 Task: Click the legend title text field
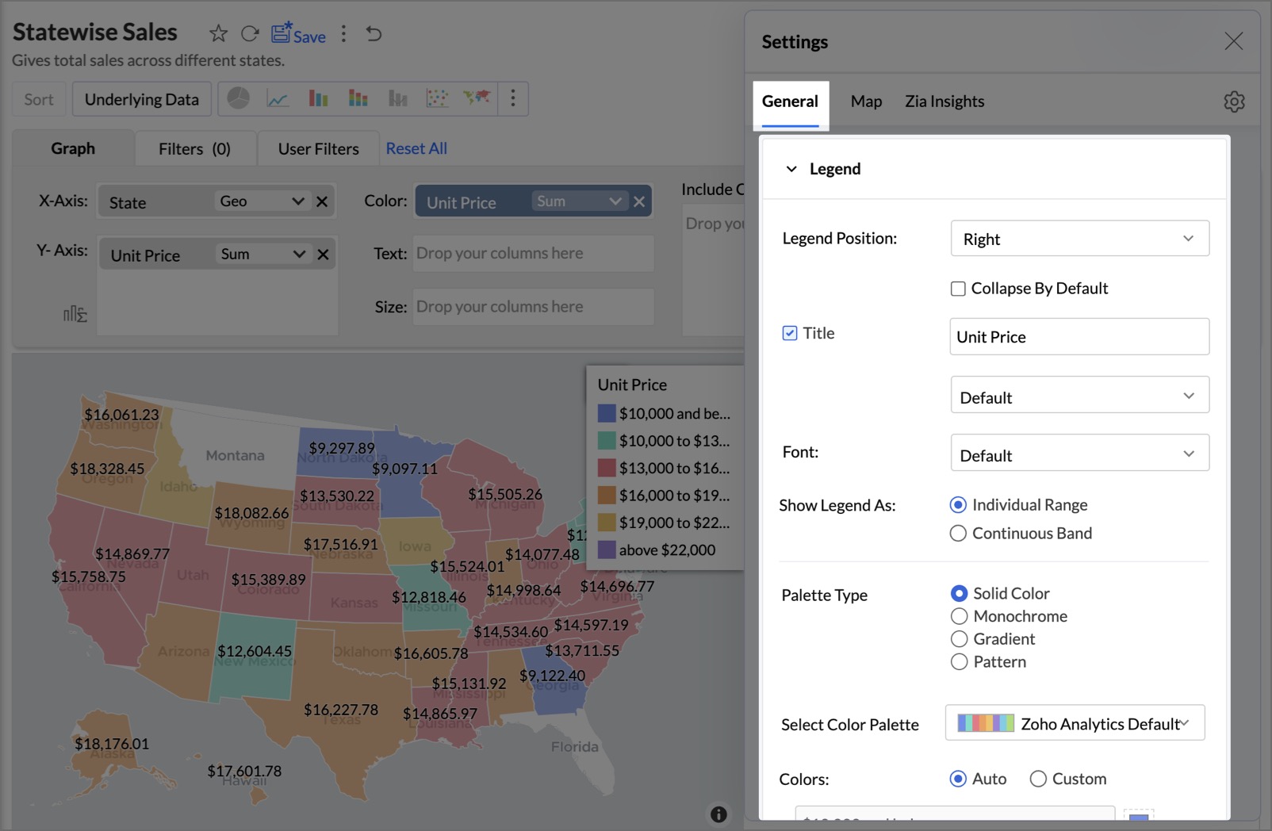click(x=1079, y=337)
